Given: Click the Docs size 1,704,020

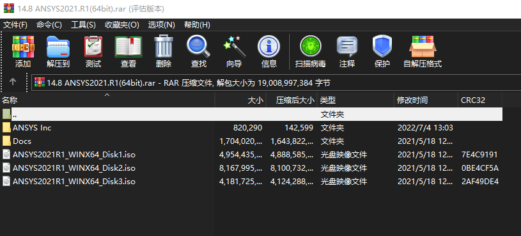Looking at the screenshot, I should tap(241, 141).
